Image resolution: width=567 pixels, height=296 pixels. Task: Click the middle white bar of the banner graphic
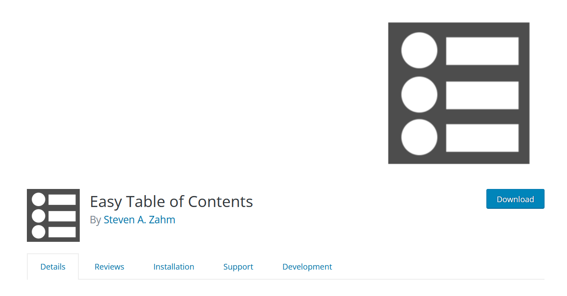[x=483, y=94]
